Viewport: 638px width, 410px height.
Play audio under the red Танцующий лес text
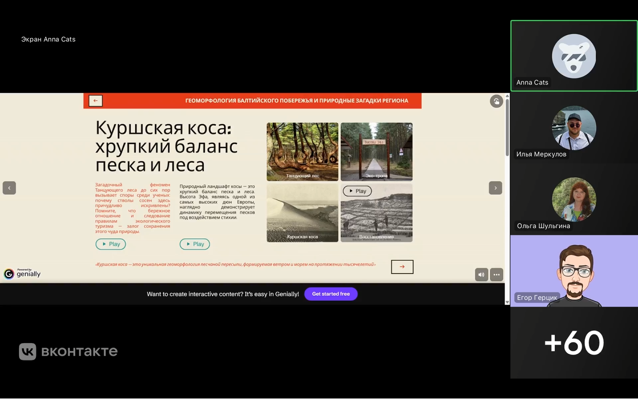111,244
